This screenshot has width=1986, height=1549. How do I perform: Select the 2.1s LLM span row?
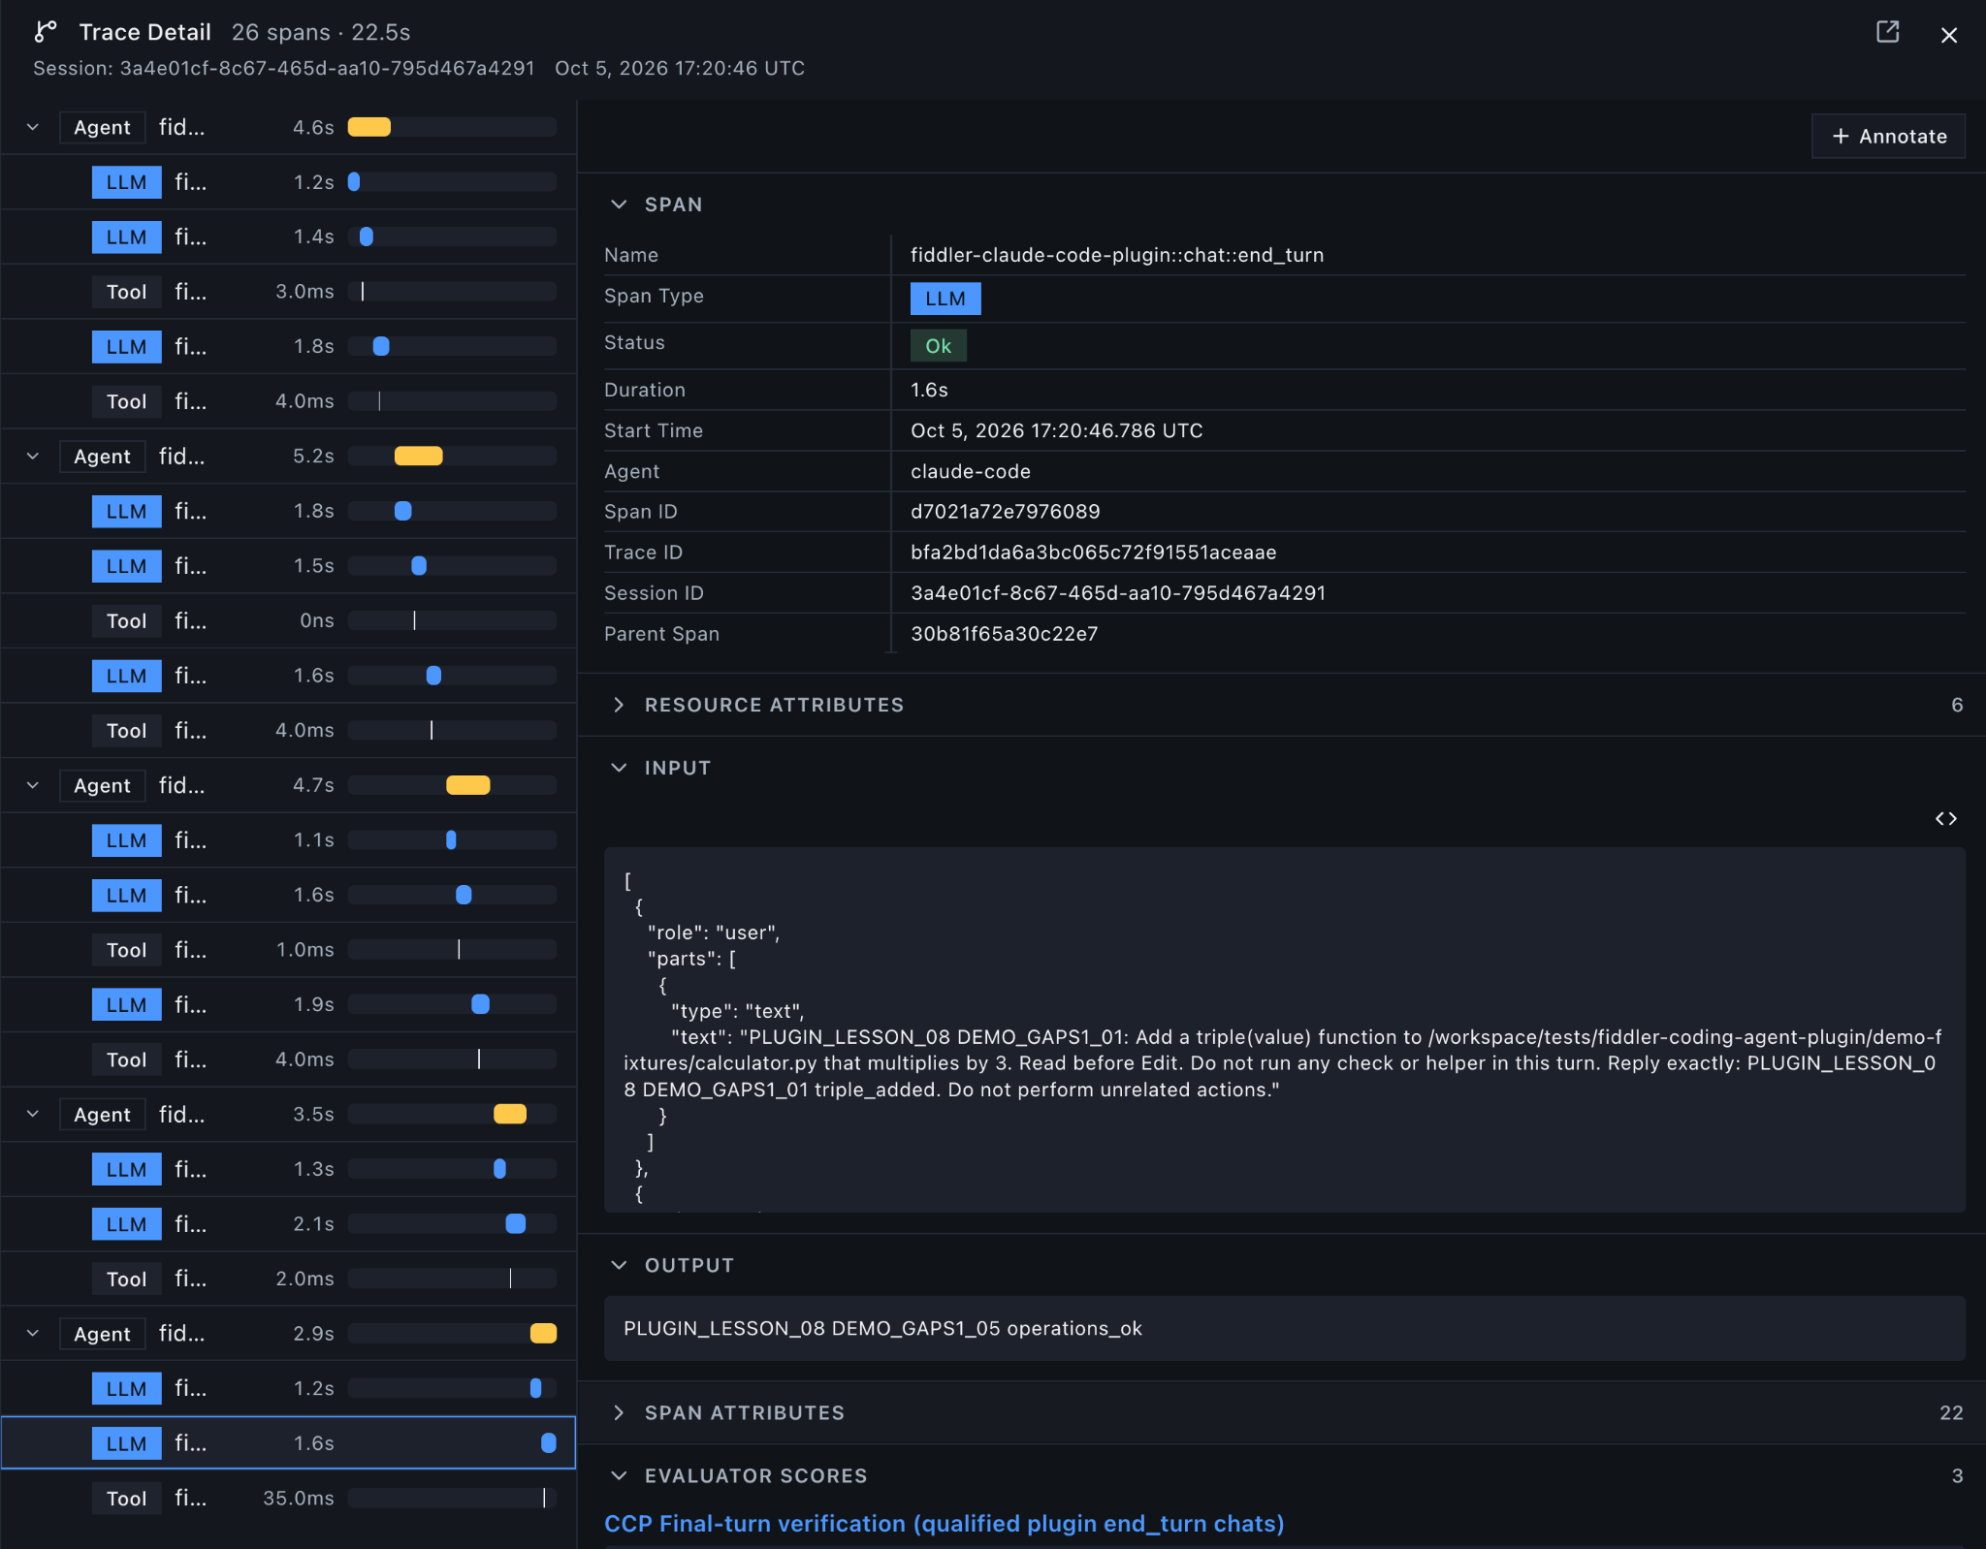point(288,1223)
